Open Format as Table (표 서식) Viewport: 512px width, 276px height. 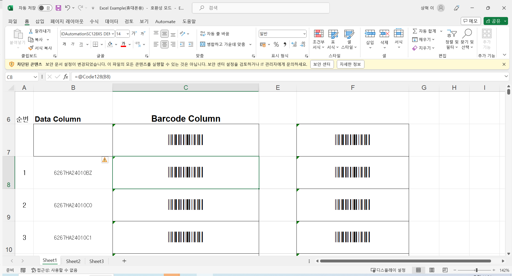point(333,39)
